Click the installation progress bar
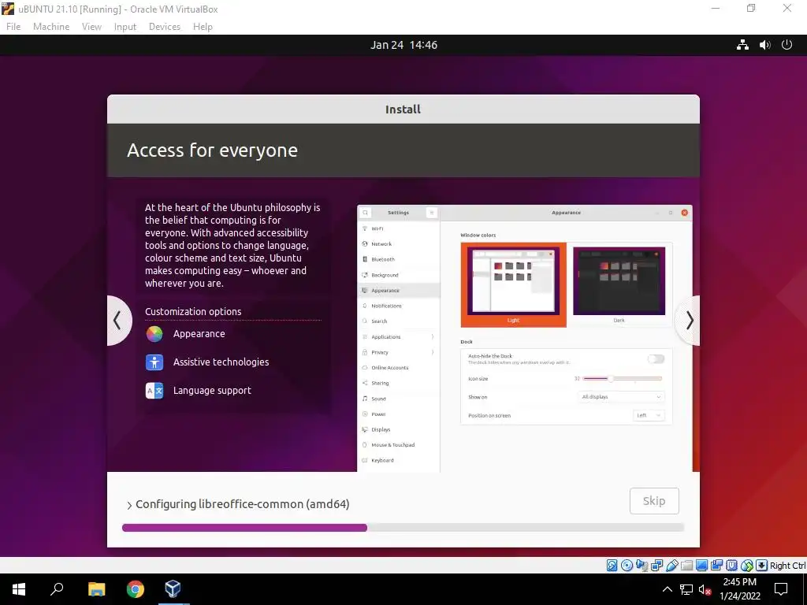Viewport: 807px width, 605px height. [x=403, y=527]
